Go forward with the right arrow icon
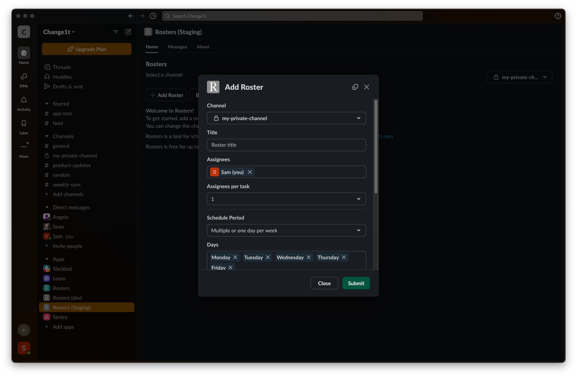577x377 pixels. pyautogui.click(x=142, y=16)
